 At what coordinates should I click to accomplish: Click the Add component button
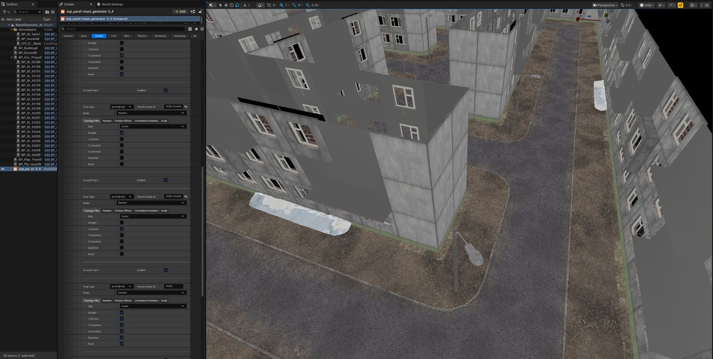coord(180,12)
